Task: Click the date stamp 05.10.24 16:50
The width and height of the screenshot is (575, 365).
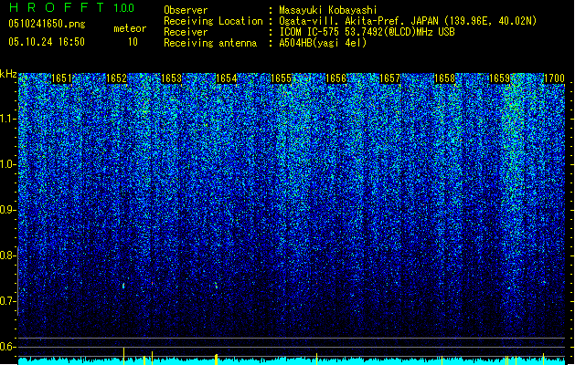Action: [x=47, y=42]
